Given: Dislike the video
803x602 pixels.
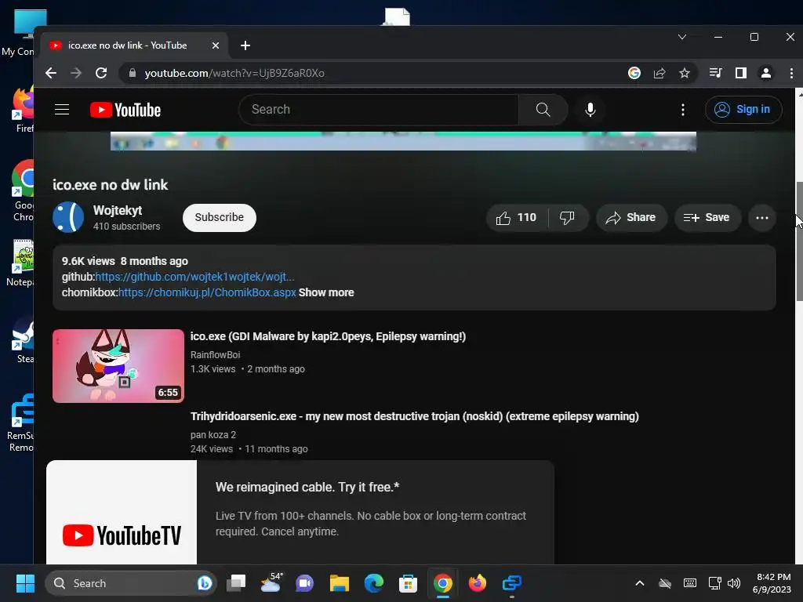Looking at the screenshot, I should click(x=568, y=218).
